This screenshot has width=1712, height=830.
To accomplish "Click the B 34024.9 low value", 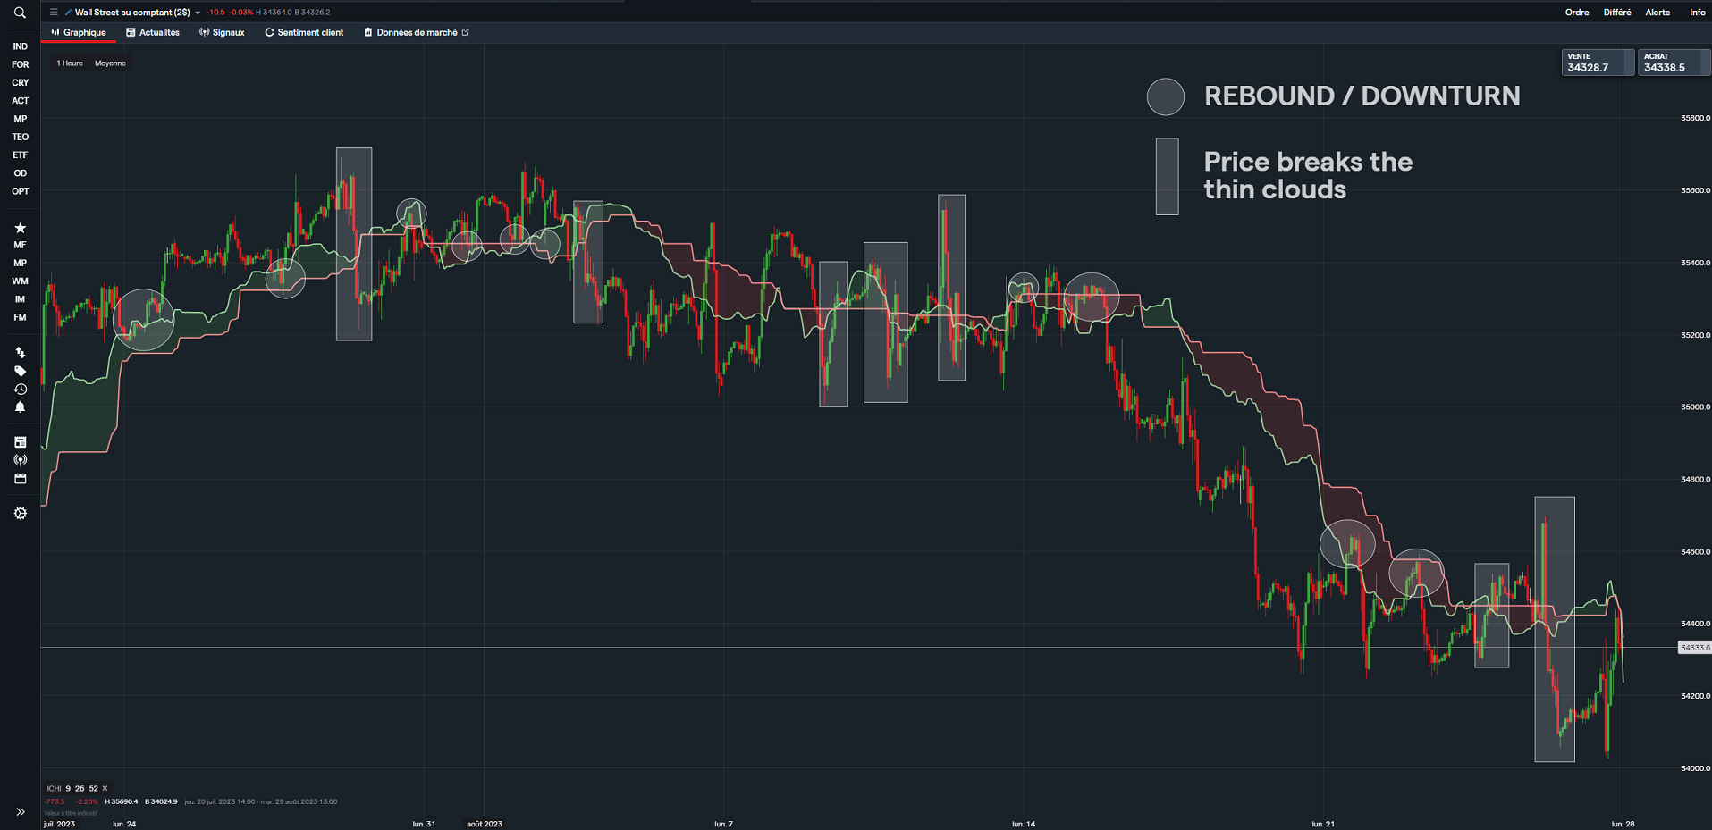I will (x=161, y=801).
